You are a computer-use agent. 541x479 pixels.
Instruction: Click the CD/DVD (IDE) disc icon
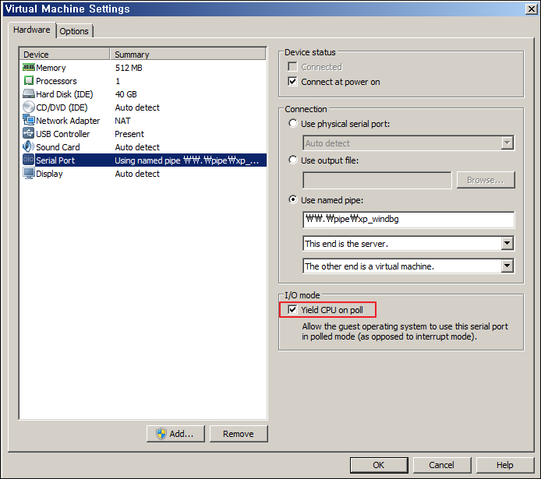point(29,107)
